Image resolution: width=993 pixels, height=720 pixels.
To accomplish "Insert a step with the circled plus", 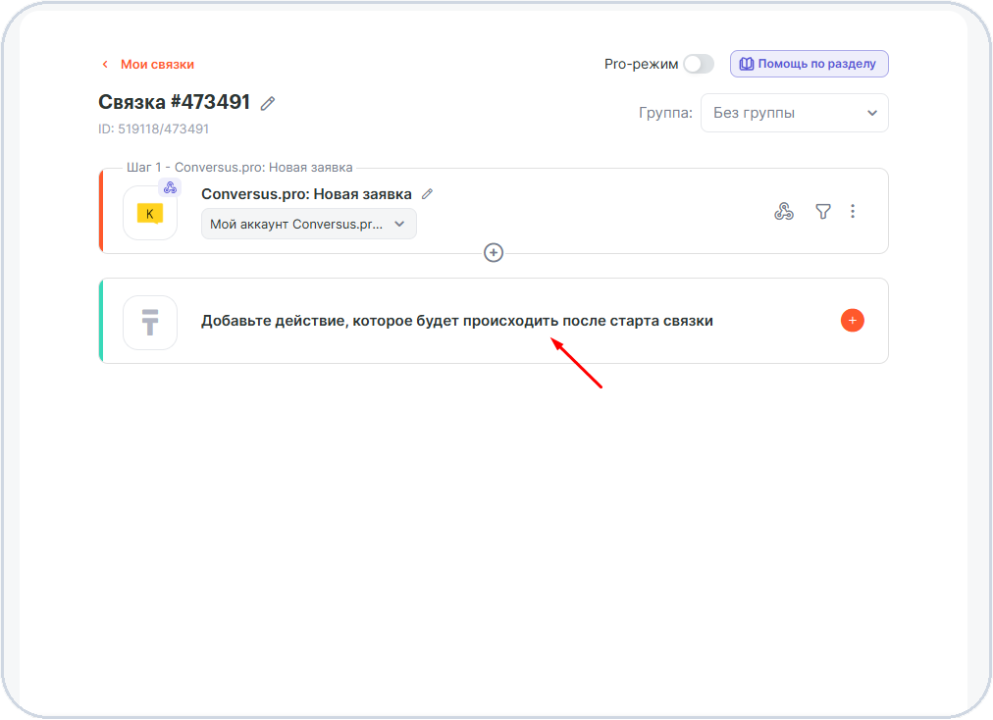I will click(x=494, y=253).
